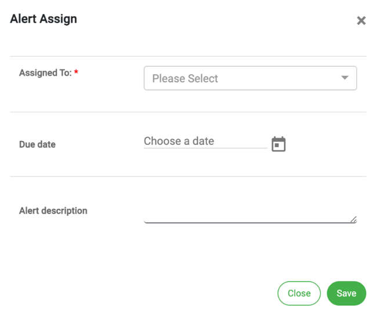Select the Please Select placeholder text
Viewport: 377px width, 317px height.
185,79
